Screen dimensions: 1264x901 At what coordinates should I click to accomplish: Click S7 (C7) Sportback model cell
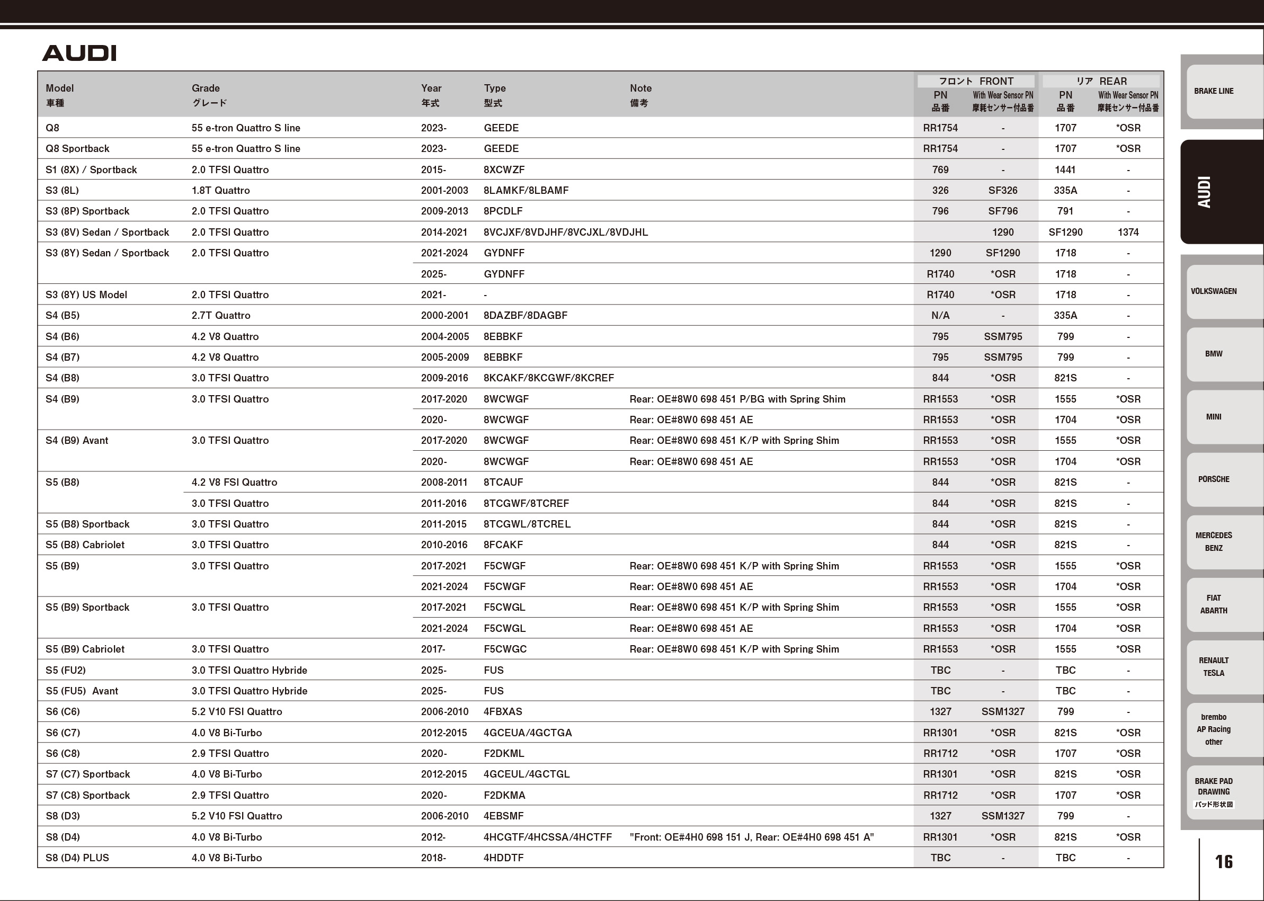tap(87, 774)
